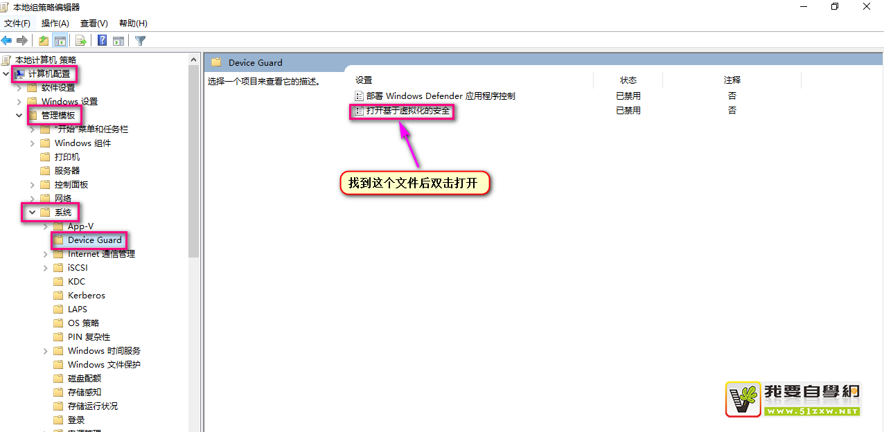Click the Device Guard header folder icon
The image size is (884, 432).
[216, 62]
